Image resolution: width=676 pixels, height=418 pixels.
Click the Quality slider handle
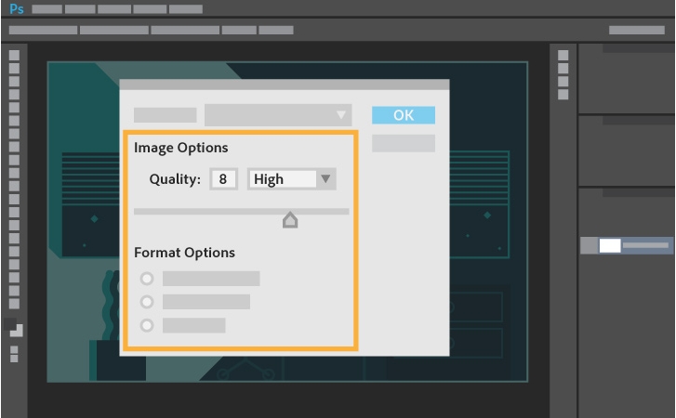(290, 220)
